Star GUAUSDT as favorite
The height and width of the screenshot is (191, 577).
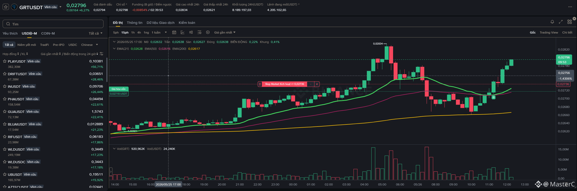pyautogui.click(x=5, y=111)
